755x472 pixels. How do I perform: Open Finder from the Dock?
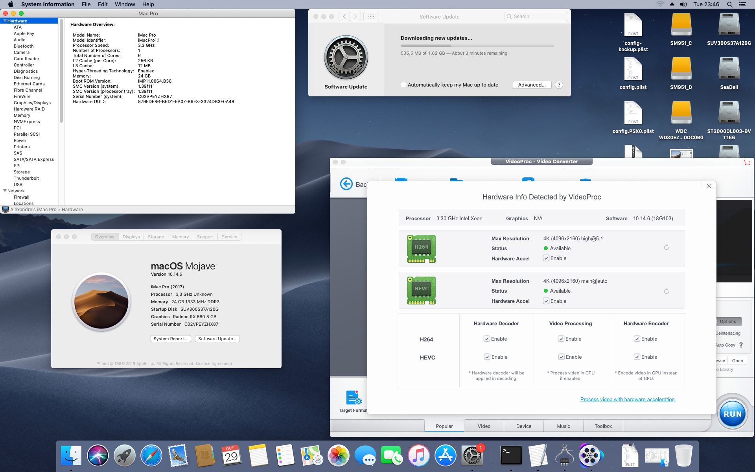pyautogui.click(x=71, y=455)
